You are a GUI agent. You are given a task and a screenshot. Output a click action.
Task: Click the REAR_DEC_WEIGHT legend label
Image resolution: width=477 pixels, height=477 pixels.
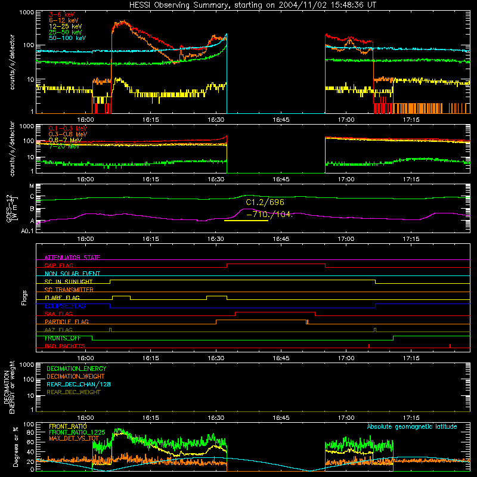pyautogui.click(x=73, y=392)
